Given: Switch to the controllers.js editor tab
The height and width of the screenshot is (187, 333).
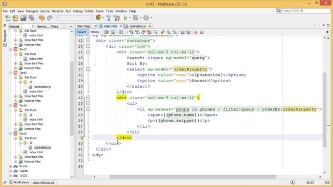Looking at the screenshot, I should pos(137,26).
